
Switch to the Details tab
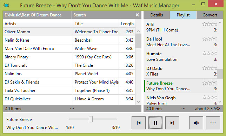tap(157, 15)
